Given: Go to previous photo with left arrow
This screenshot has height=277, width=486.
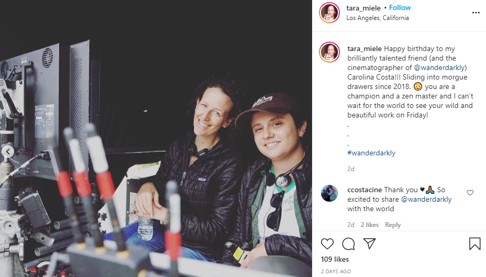Looking at the screenshot, I should (x=8, y=152).
